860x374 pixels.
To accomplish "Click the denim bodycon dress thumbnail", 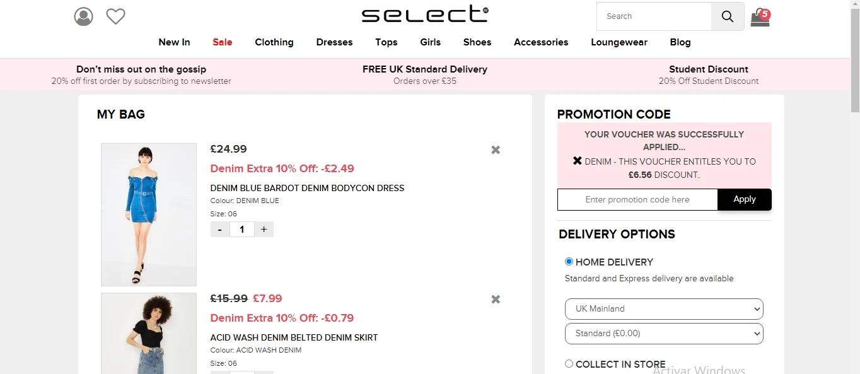I will pyautogui.click(x=149, y=214).
